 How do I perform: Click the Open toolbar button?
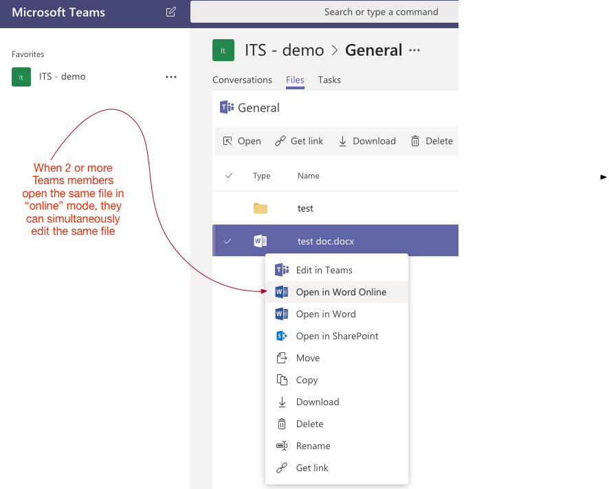[x=241, y=141]
